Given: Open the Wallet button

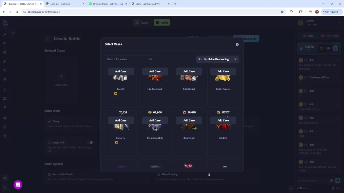Looking at the screenshot, I should [x=162, y=23].
